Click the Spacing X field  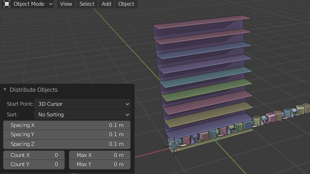67,125
